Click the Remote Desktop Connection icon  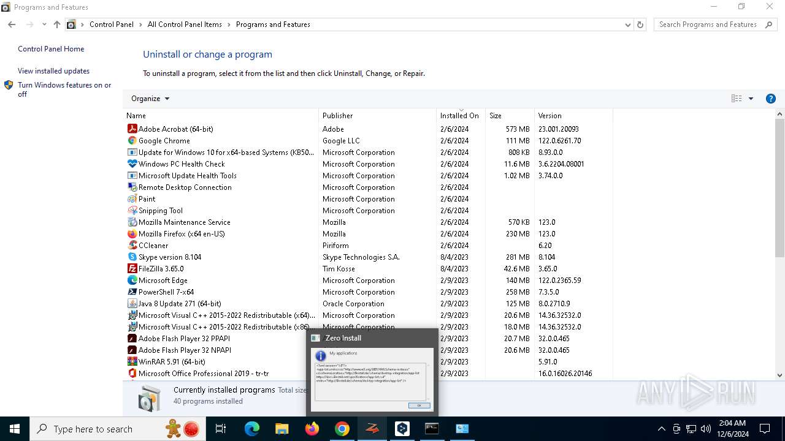pyautogui.click(x=132, y=187)
